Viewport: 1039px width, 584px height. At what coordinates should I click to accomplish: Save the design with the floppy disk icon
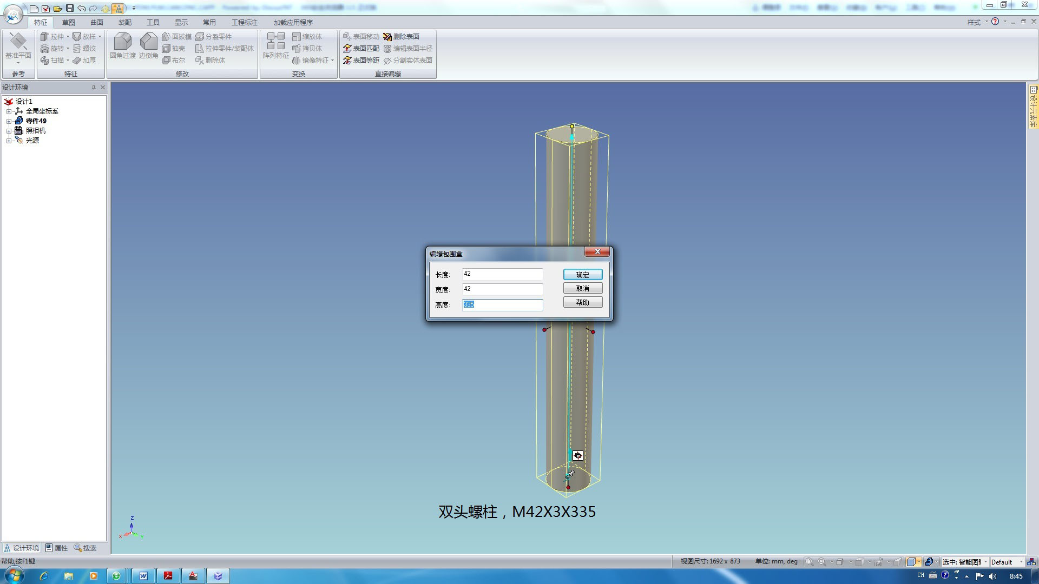click(69, 8)
